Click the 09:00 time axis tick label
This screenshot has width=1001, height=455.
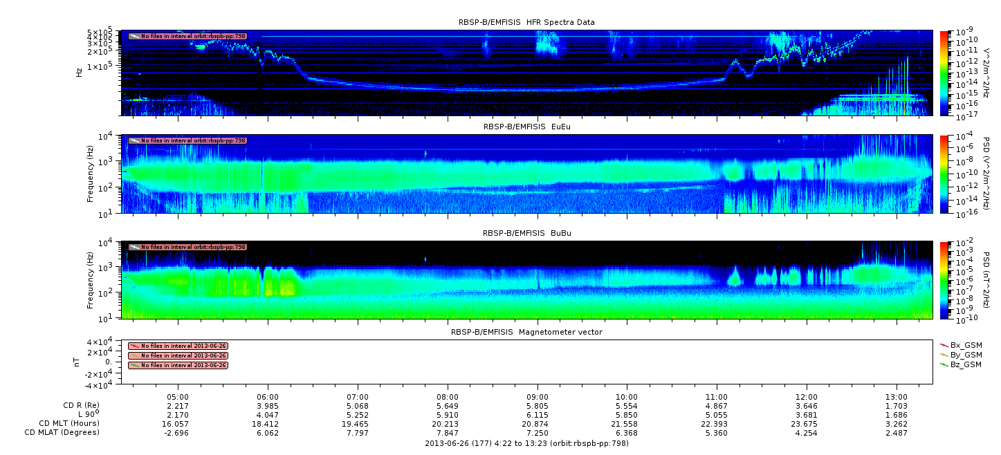click(538, 398)
